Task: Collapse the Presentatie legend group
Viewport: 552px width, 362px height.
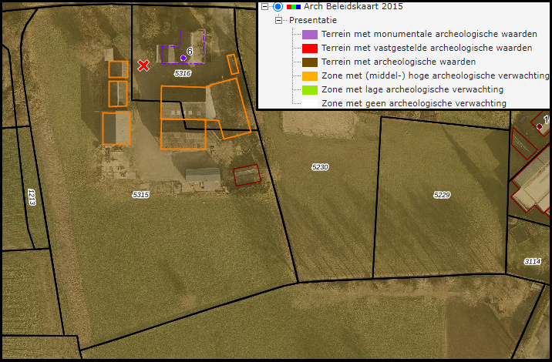Action: [x=279, y=21]
